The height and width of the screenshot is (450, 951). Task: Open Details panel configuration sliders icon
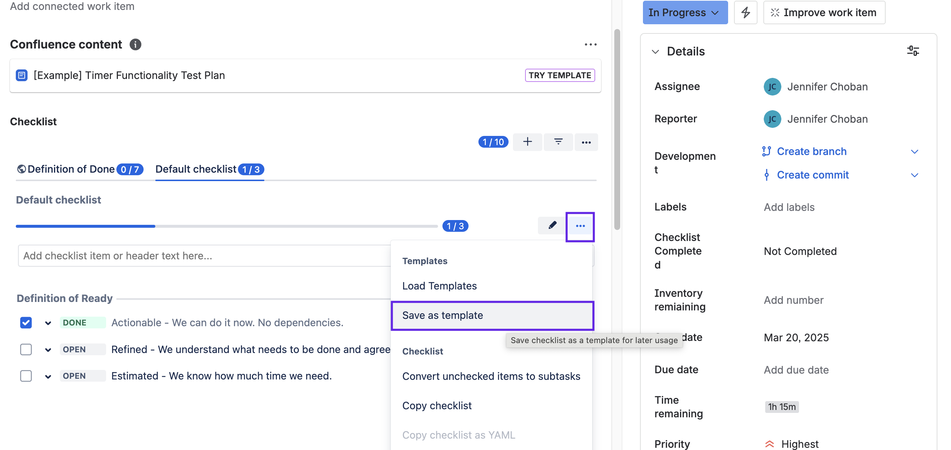click(x=912, y=51)
